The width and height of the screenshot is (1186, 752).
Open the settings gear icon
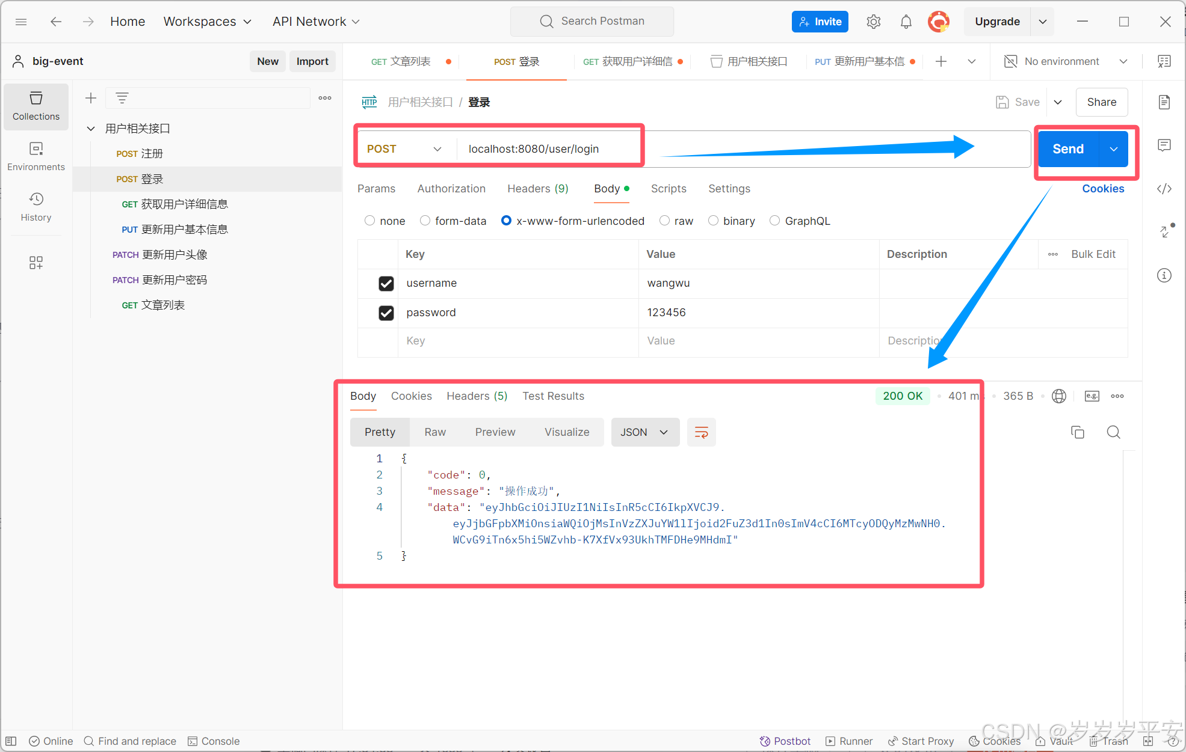[874, 22]
